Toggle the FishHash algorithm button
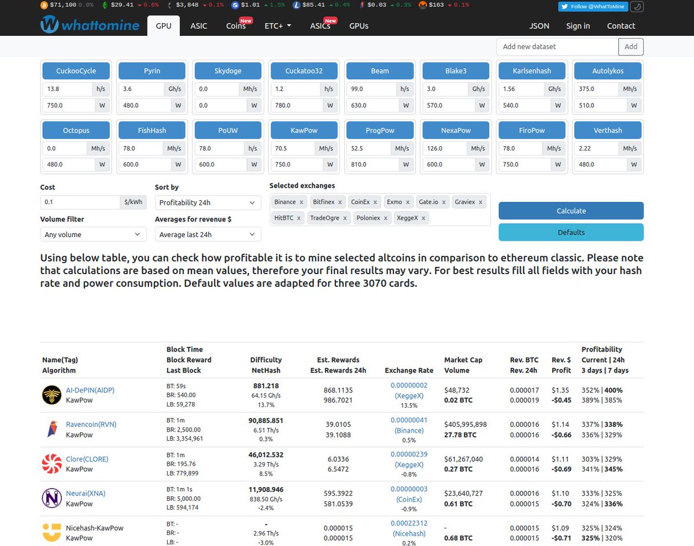 [x=152, y=130]
